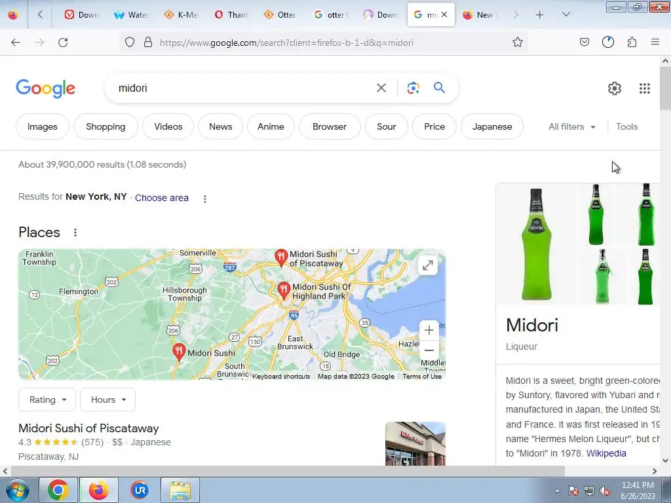Click Keyboard shortcuts on the map

coord(281,377)
